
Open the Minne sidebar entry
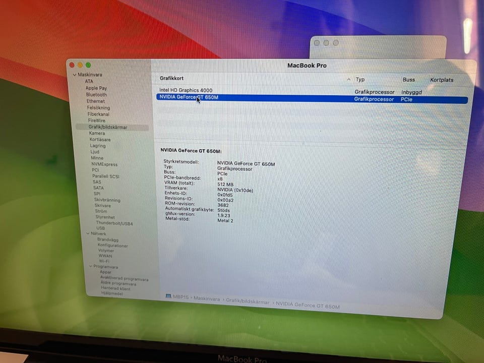pos(97,158)
